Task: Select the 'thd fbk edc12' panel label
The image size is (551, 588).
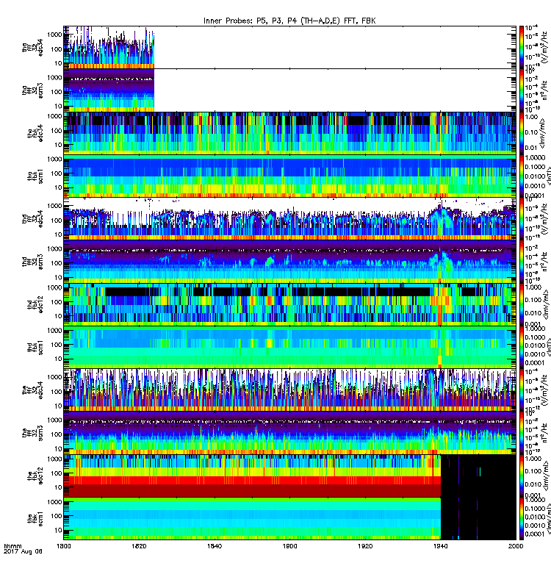Action: click(x=35, y=304)
